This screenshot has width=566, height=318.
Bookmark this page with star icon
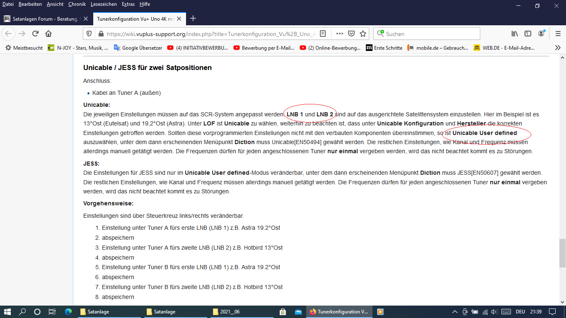click(363, 34)
